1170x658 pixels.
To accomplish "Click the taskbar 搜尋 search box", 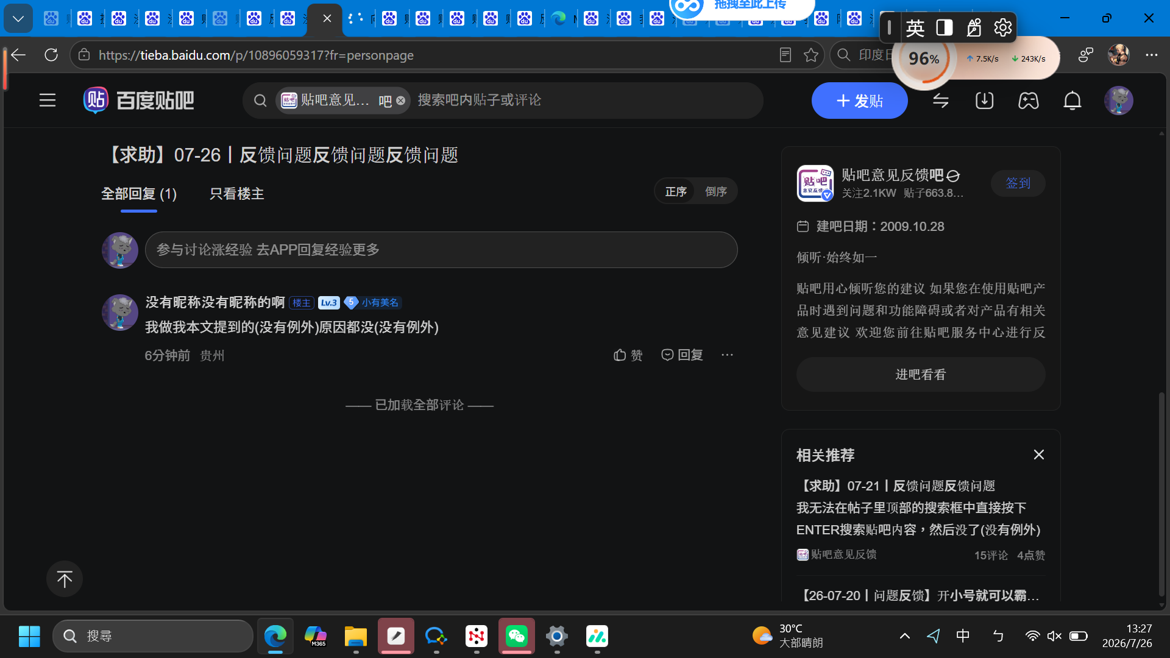I will point(152,636).
